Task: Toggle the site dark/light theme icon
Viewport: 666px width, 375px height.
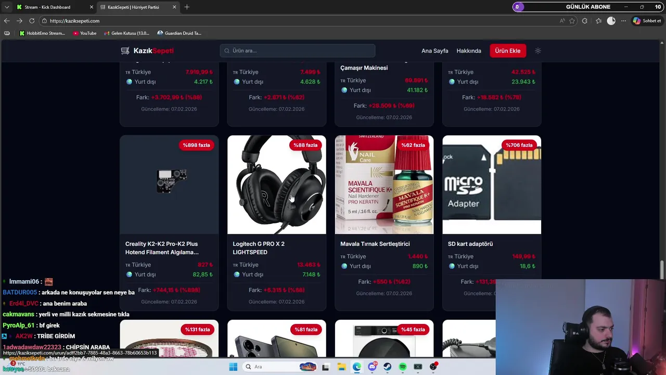Action: pos(538,51)
